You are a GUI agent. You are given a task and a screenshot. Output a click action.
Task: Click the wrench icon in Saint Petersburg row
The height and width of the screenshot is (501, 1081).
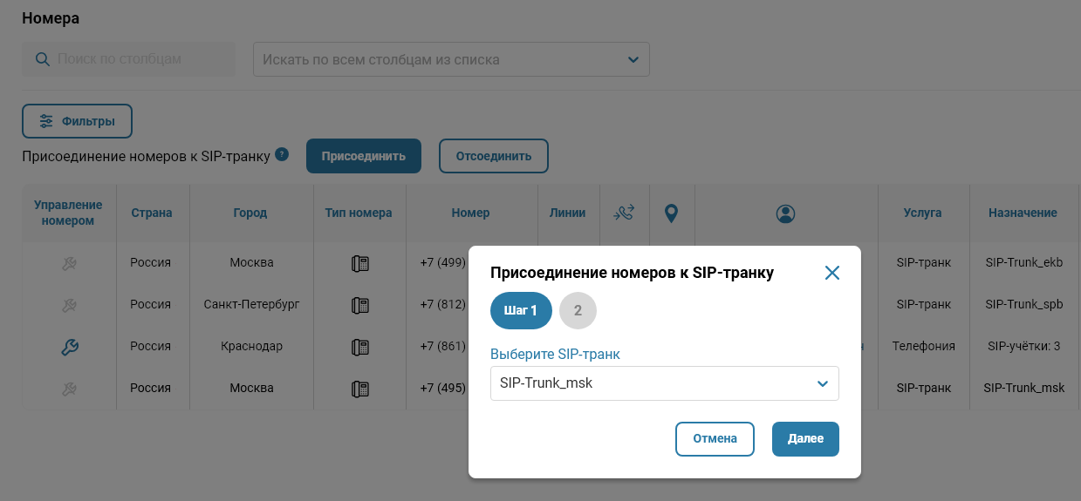click(70, 305)
